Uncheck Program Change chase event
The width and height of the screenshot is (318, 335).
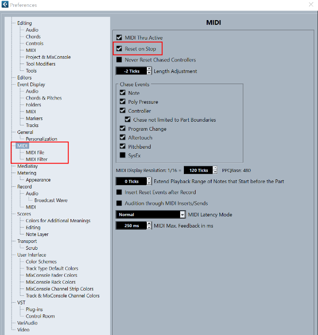tap(122, 129)
